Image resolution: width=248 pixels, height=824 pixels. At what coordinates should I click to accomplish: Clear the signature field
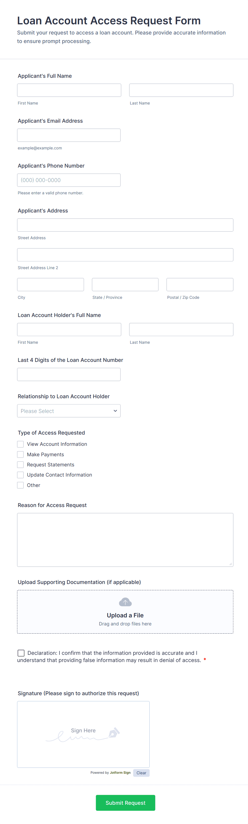(x=141, y=772)
